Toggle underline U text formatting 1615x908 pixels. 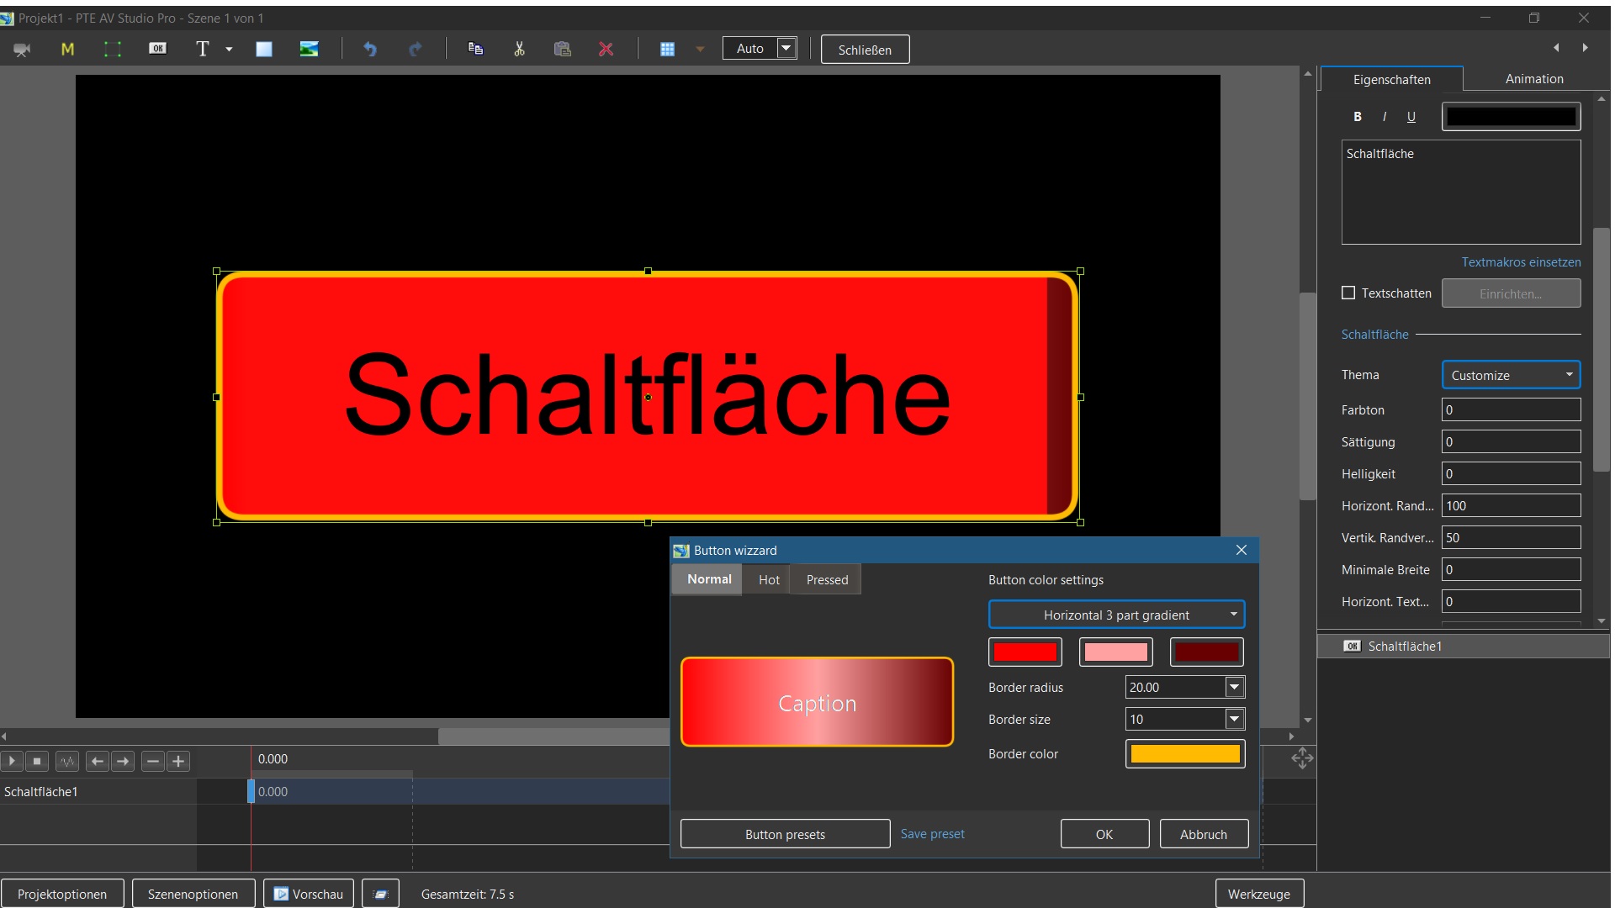[1411, 117]
